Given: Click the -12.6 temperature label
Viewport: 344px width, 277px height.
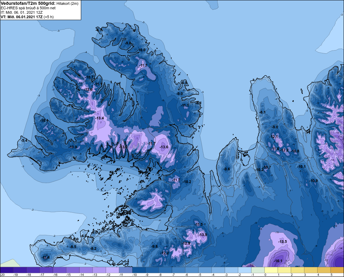Looking at the screenshot, I should click(89, 89).
